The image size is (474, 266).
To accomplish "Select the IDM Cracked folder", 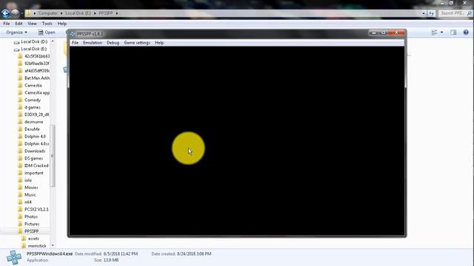I will pyautogui.click(x=36, y=166).
